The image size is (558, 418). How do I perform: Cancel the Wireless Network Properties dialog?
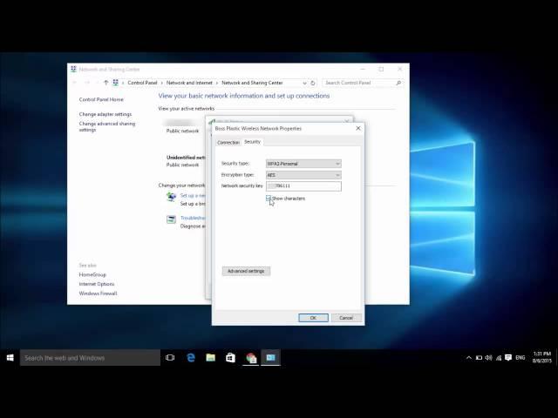click(x=346, y=318)
